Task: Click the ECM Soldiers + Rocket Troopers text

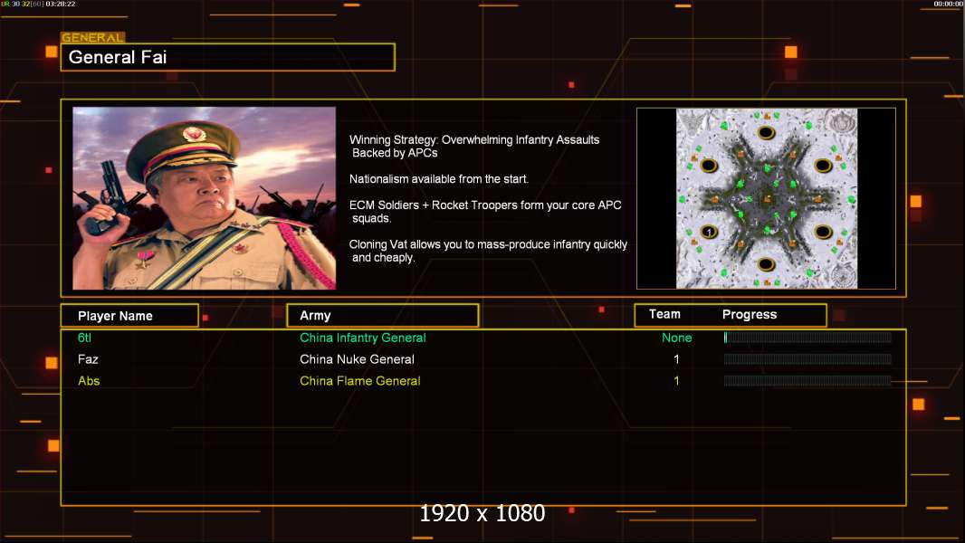Action: click(x=485, y=212)
